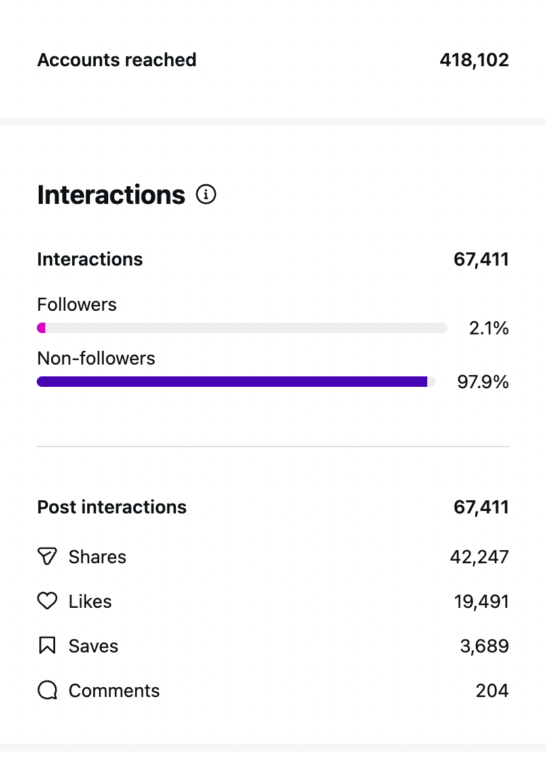Image resolution: width=546 pixels, height=758 pixels.
Task: Click the 418,102 accounts reached value
Action: point(474,60)
